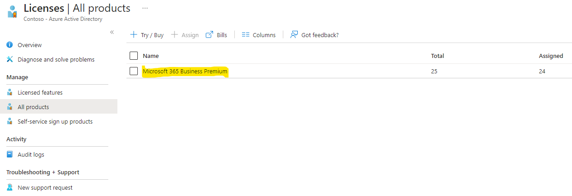572x196 pixels.
Task: Click the Troubleshooting + Support heading
Action: [43, 172]
